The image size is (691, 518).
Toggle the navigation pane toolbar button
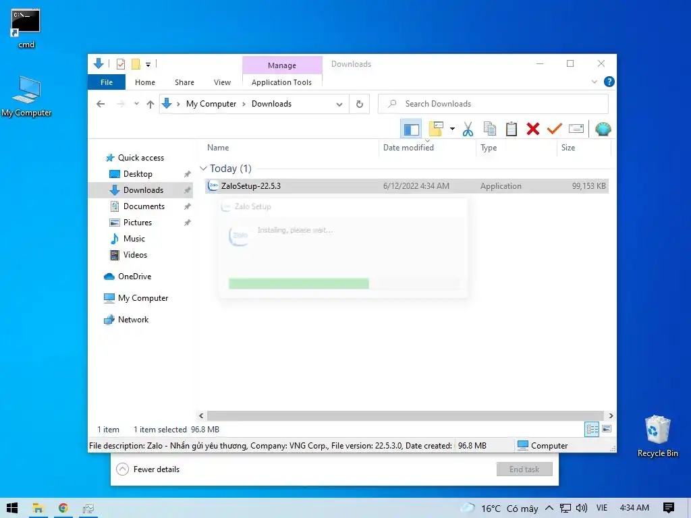pyautogui.click(x=411, y=129)
